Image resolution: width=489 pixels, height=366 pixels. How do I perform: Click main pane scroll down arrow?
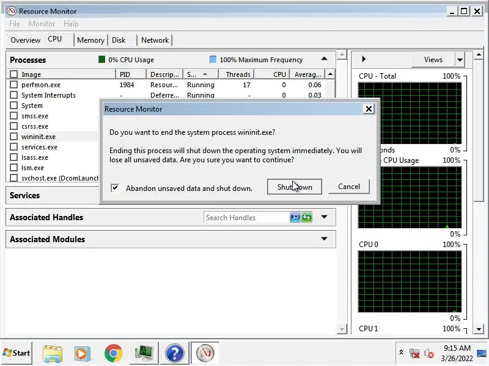click(x=342, y=329)
